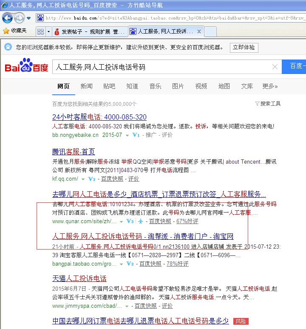Click 评价 on the nongyebaike result

(x=167, y=135)
